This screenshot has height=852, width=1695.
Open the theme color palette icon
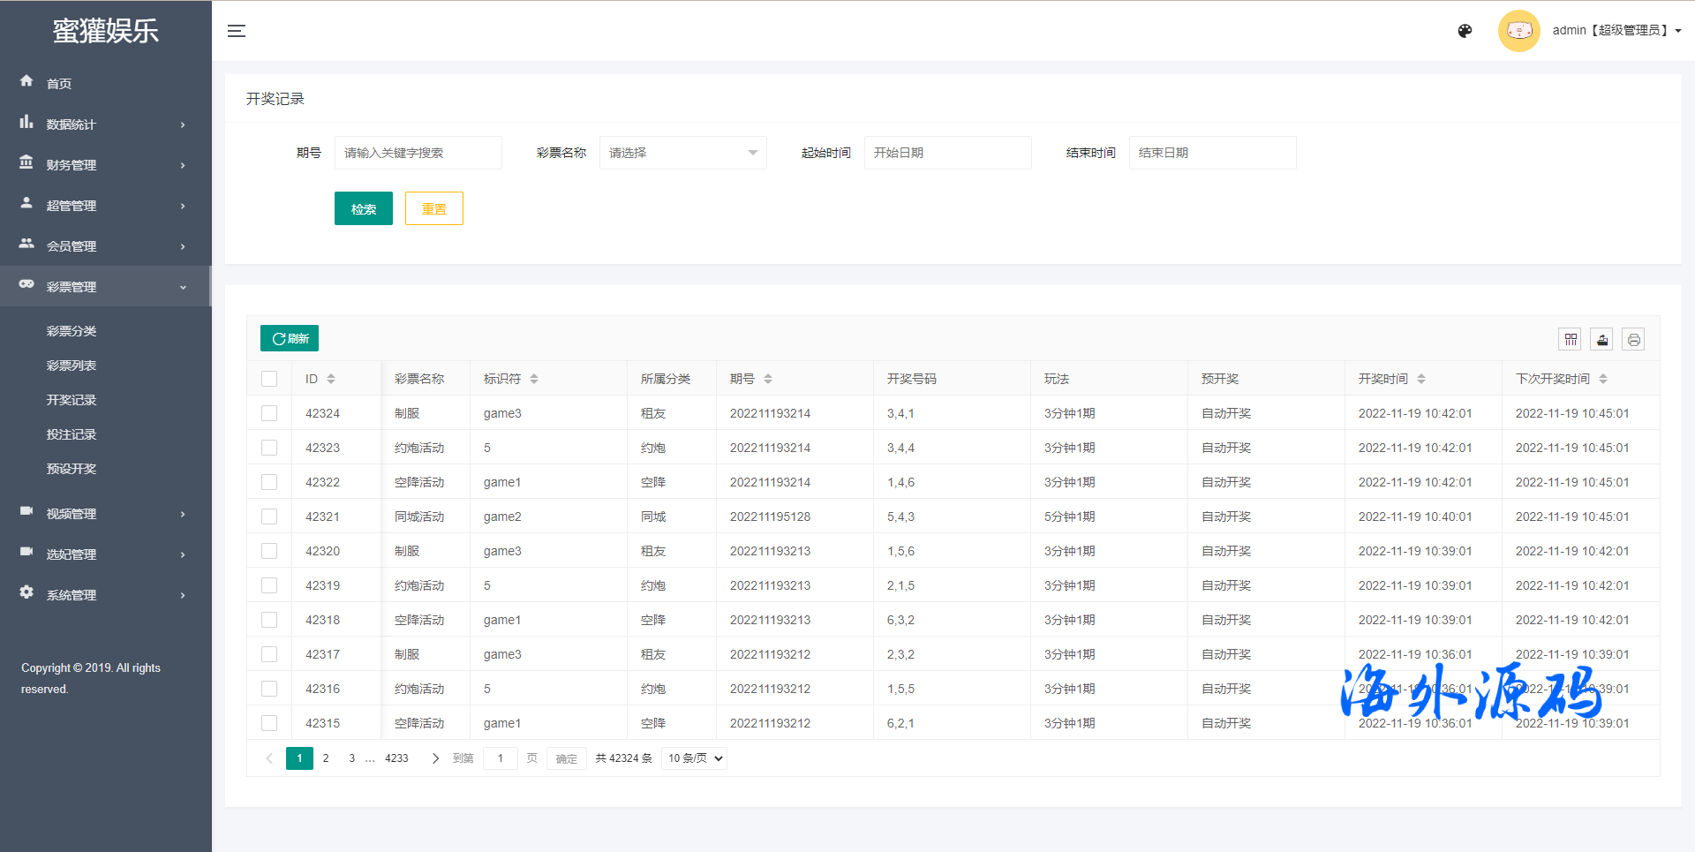click(x=1465, y=31)
